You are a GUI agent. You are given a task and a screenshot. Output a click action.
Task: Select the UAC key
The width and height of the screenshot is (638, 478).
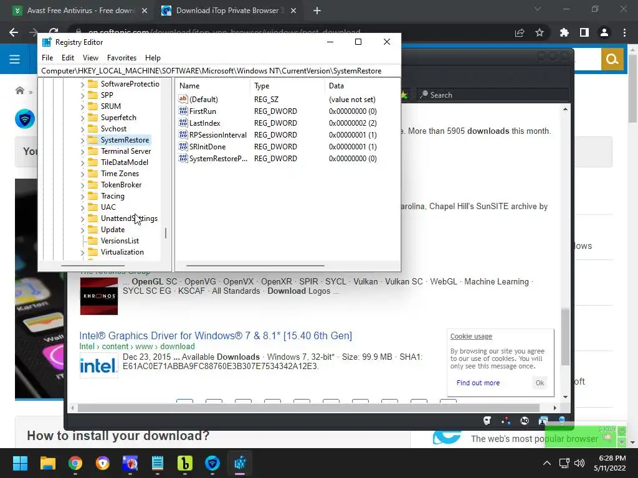tap(108, 207)
